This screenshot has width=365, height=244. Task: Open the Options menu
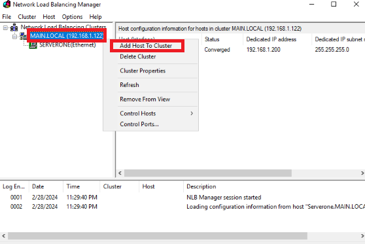(72, 17)
